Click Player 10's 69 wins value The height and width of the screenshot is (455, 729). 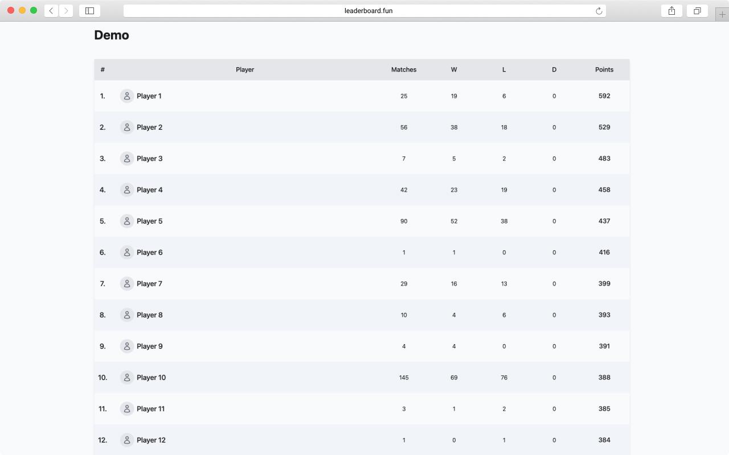(x=454, y=378)
